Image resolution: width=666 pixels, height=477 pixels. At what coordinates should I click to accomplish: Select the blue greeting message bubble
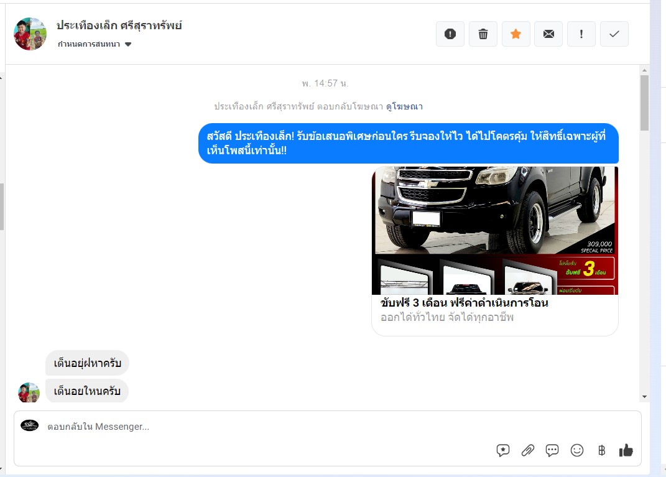[x=408, y=143]
